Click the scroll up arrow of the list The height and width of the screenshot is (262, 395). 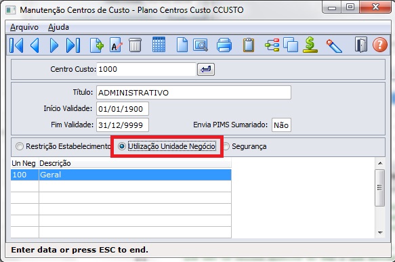click(x=380, y=163)
